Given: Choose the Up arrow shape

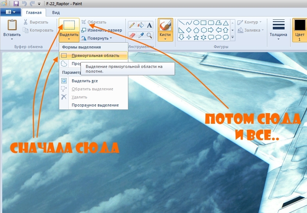Looking at the screenshot, I should point(226,30).
